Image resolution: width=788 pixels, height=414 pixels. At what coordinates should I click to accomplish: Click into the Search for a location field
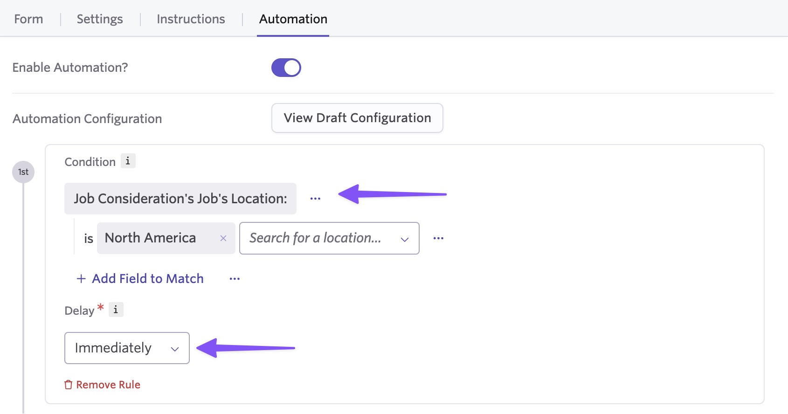315,238
